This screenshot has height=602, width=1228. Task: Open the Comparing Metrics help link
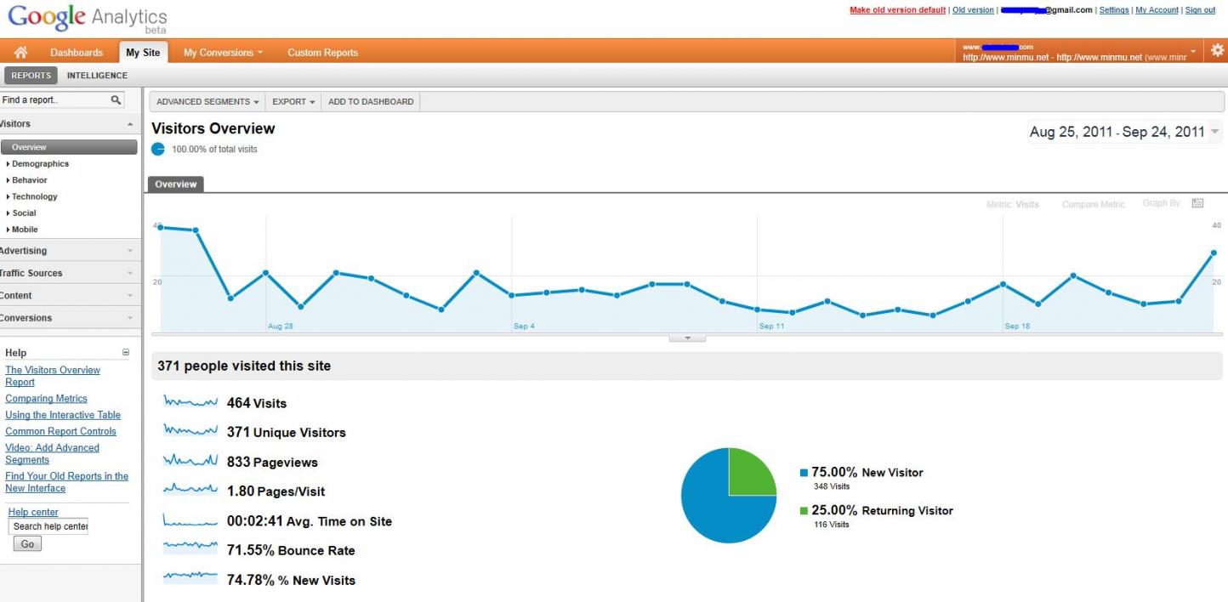[x=46, y=399]
